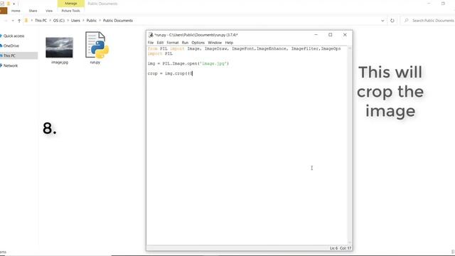Viewport: 455px width, 256px height.
Task: Click the 'import PIL' code line
Action: (x=160, y=54)
